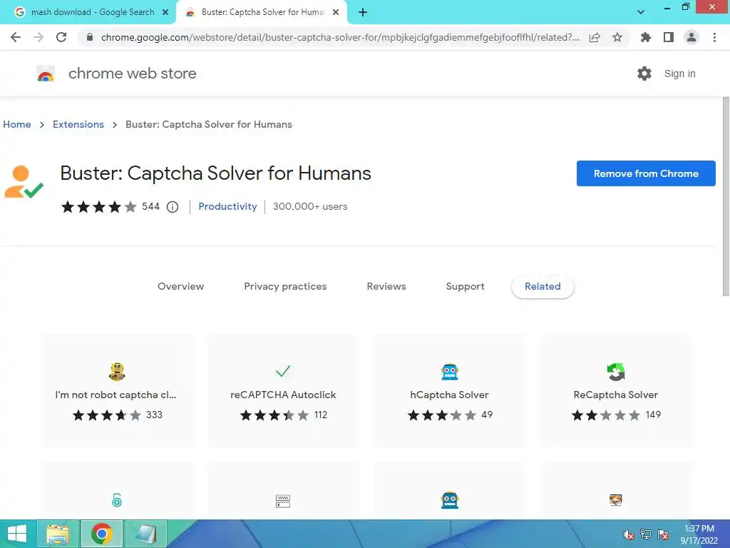Click the teal padlock extension icon

pos(117,500)
